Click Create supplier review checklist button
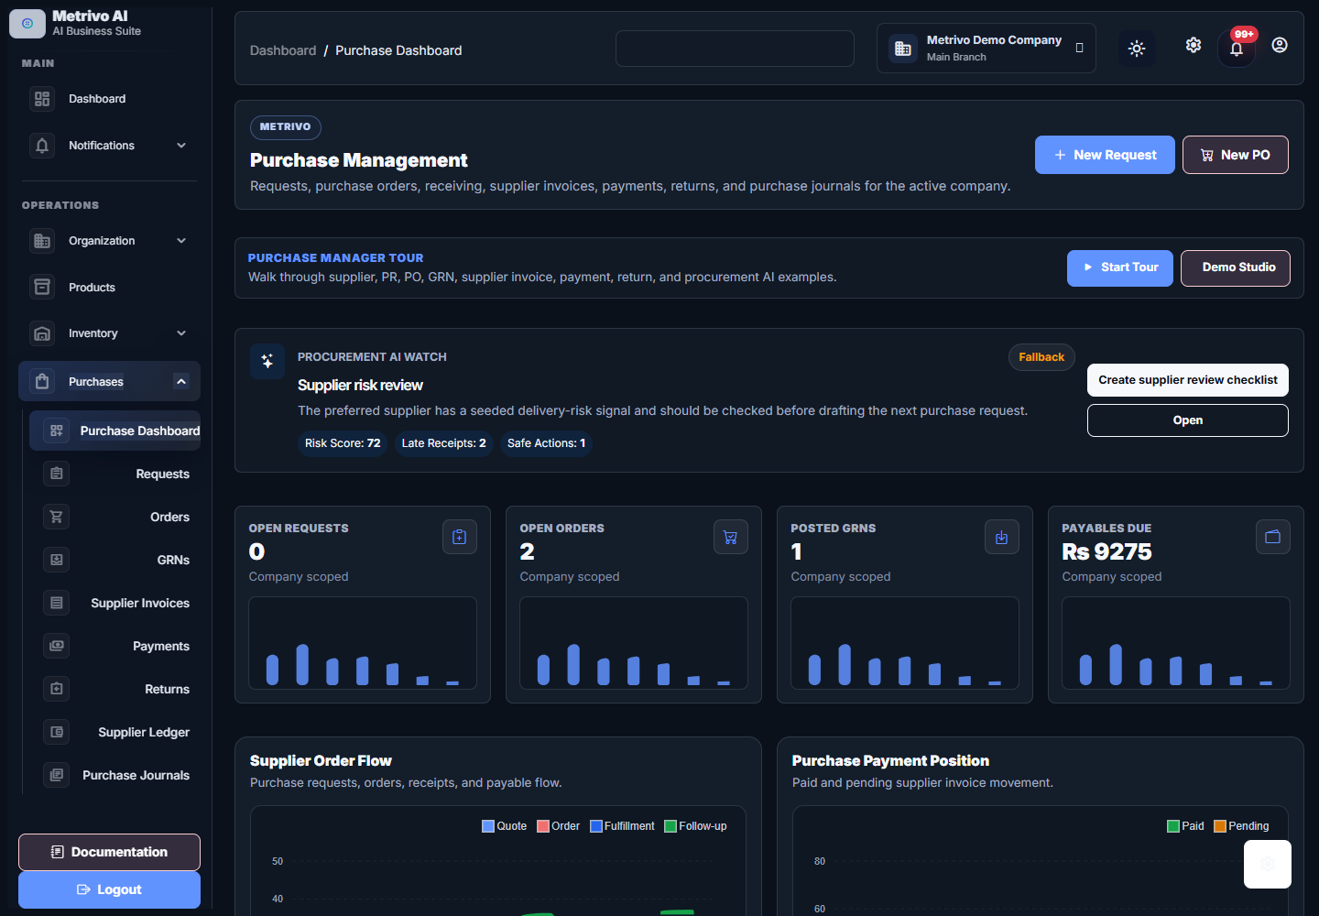 pos(1188,380)
